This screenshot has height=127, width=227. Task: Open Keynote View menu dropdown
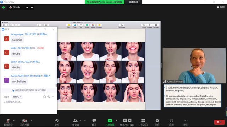click(5, 25)
